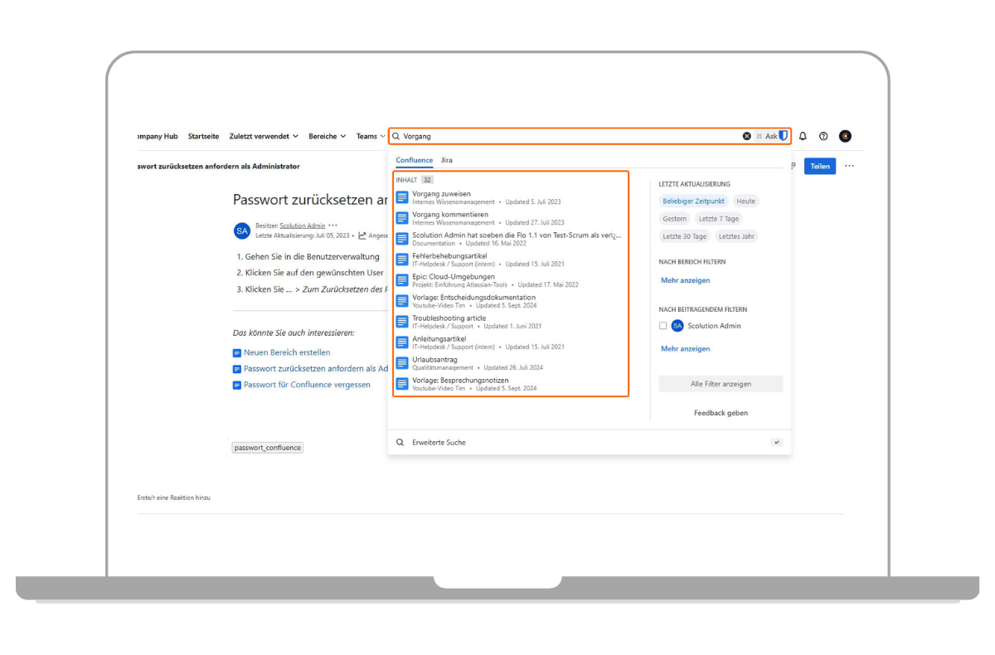Select the Letzte 7 Tage filter chip
This screenshot has width=995, height=655.
718,219
